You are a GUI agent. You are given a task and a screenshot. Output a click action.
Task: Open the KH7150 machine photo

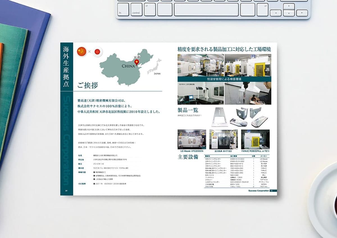click(x=224, y=139)
